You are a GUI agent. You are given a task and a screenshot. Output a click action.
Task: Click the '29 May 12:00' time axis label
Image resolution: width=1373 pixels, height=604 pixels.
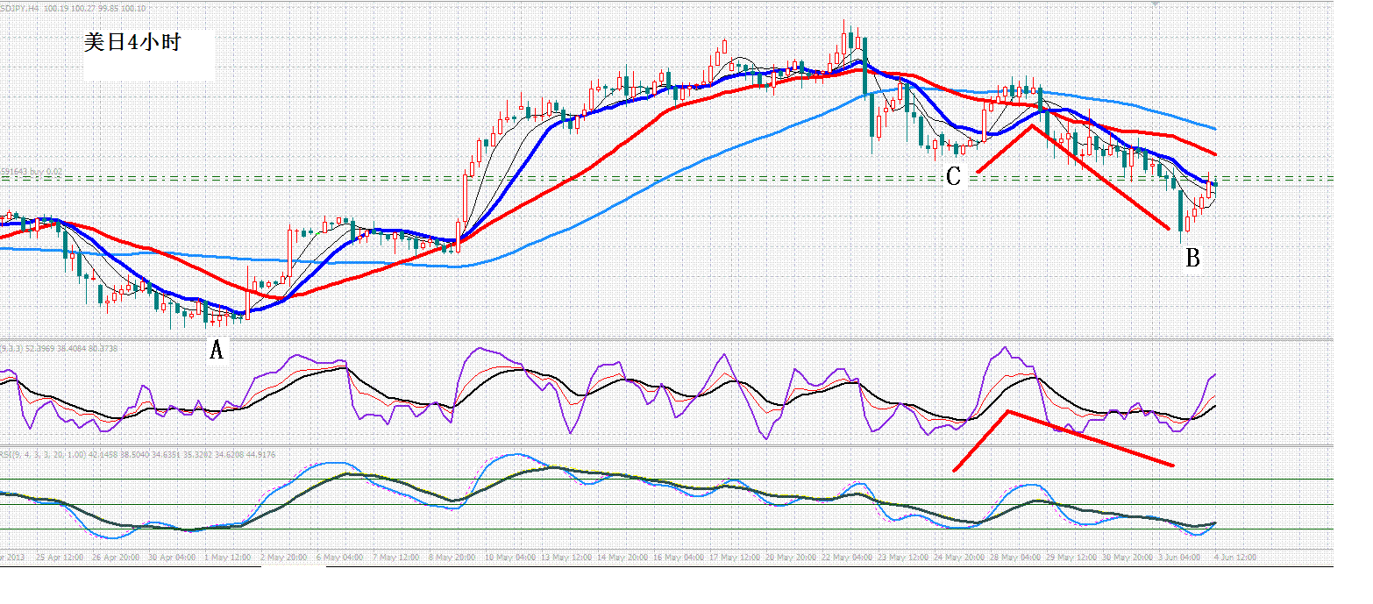(x=1071, y=558)
